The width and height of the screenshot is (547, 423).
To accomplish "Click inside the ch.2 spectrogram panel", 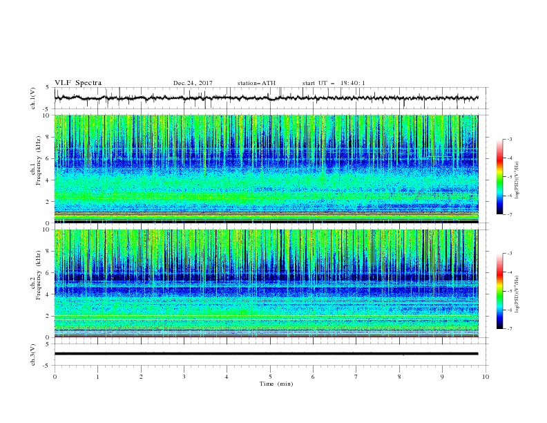I will [x=266, y=283].
